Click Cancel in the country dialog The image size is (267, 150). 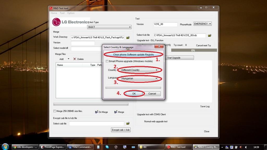[x=152, y=94]
